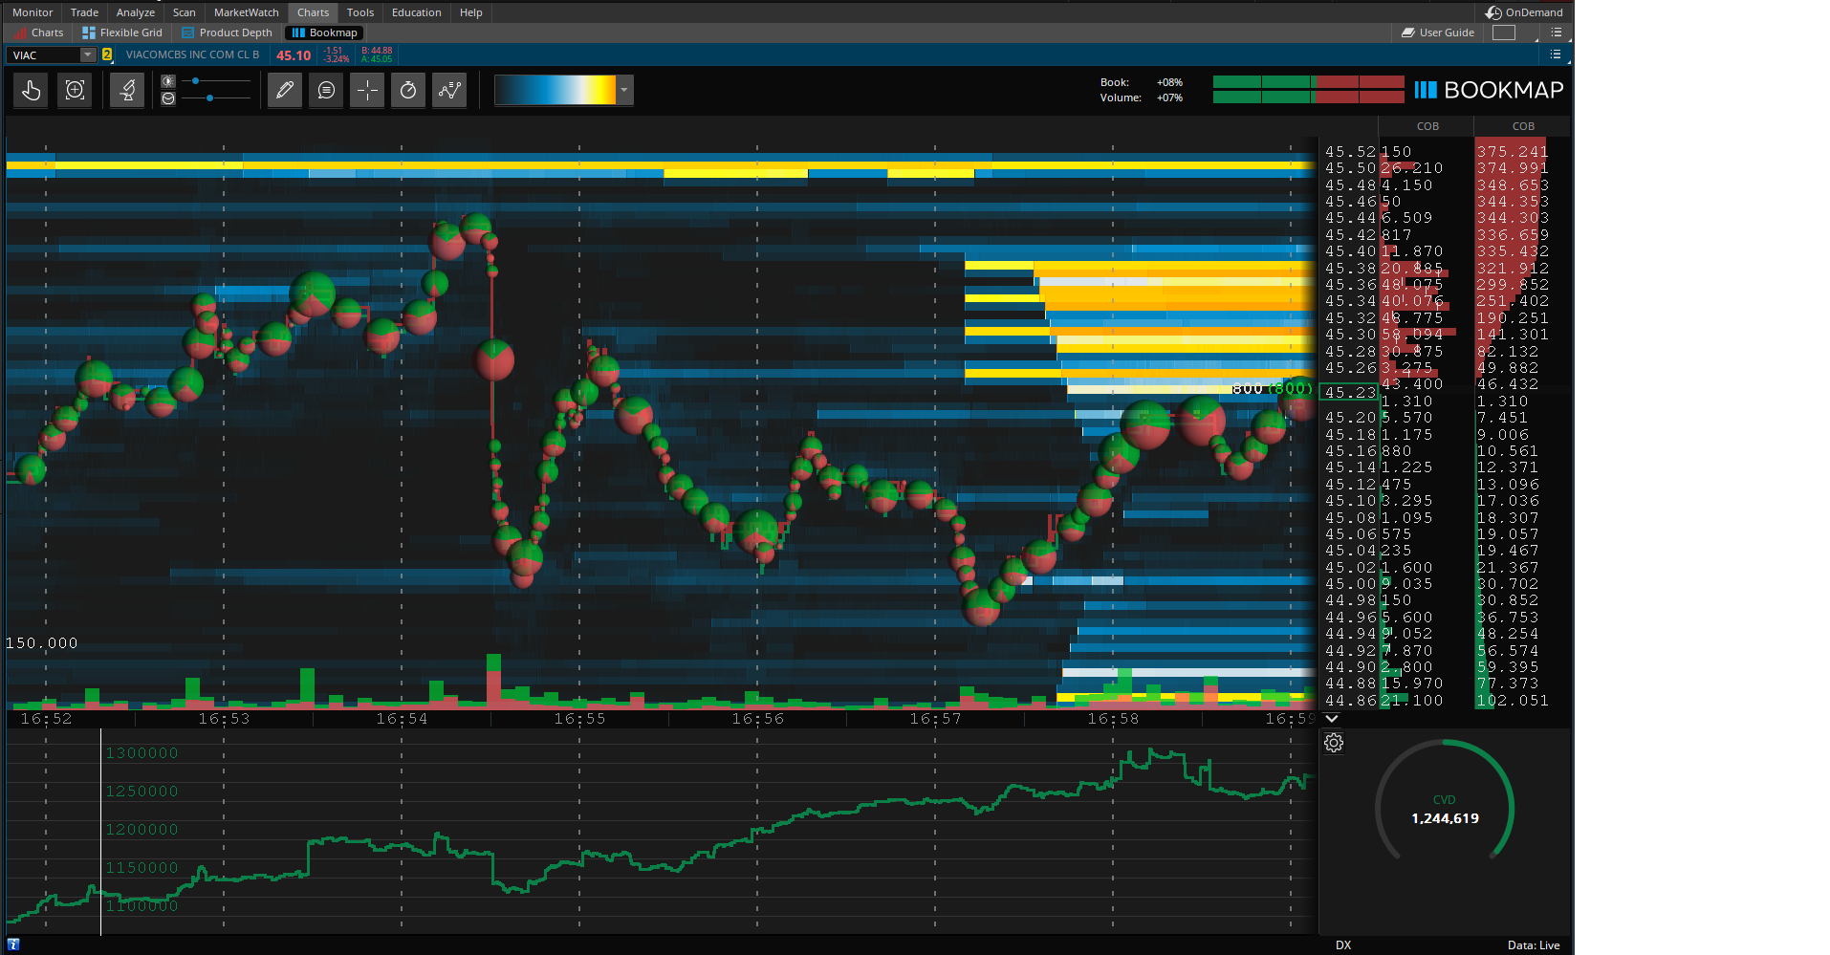The width and height of the screenshot is (1830, 955).
Task: Click the stopwatch timer icon
Action: (408, 91)
